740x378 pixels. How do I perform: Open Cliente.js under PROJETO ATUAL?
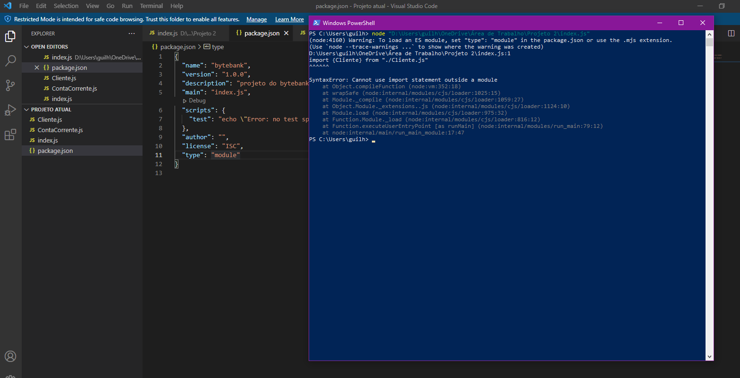[x=82, y=119]
